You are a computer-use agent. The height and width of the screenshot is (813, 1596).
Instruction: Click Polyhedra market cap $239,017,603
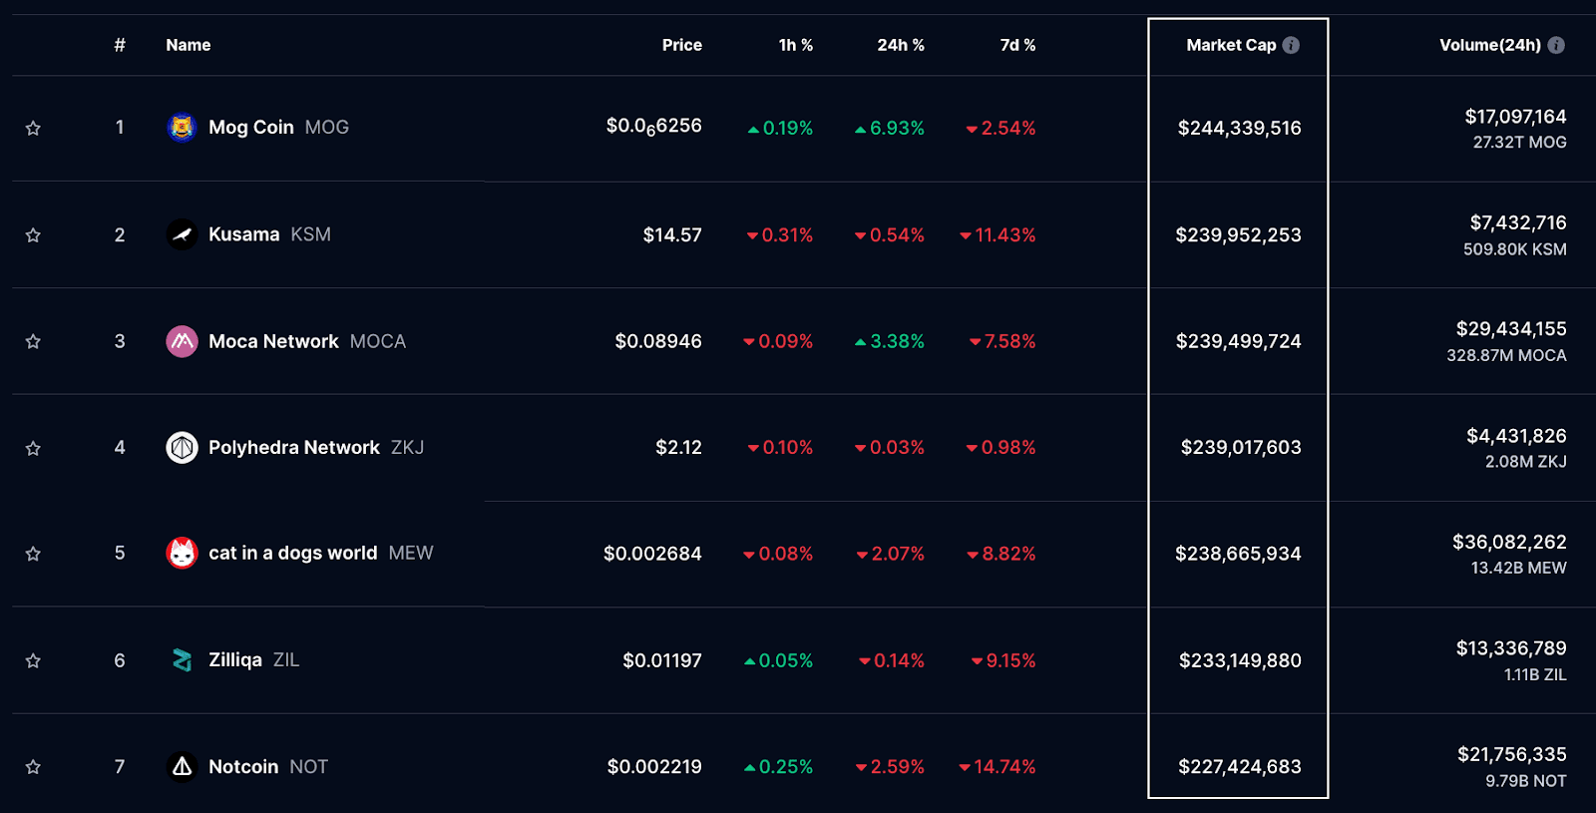1241,448
